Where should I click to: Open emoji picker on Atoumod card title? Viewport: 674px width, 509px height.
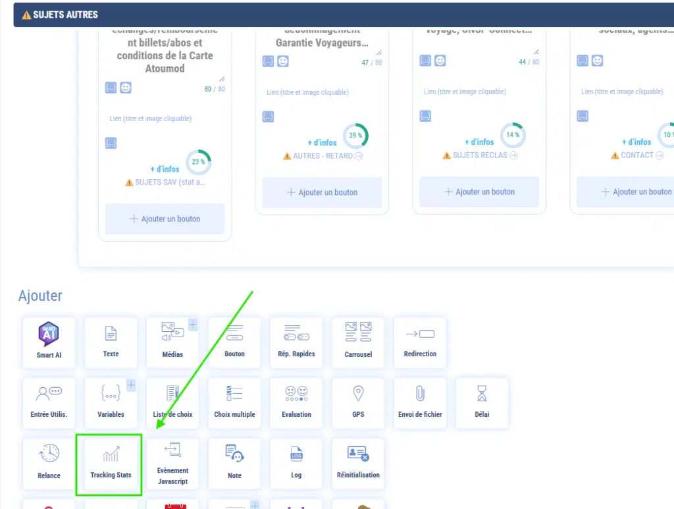pyautogui.click(x=125, y=88)
